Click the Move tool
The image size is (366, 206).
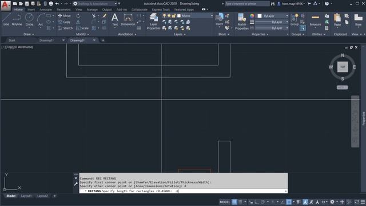(x=64, y=15)
